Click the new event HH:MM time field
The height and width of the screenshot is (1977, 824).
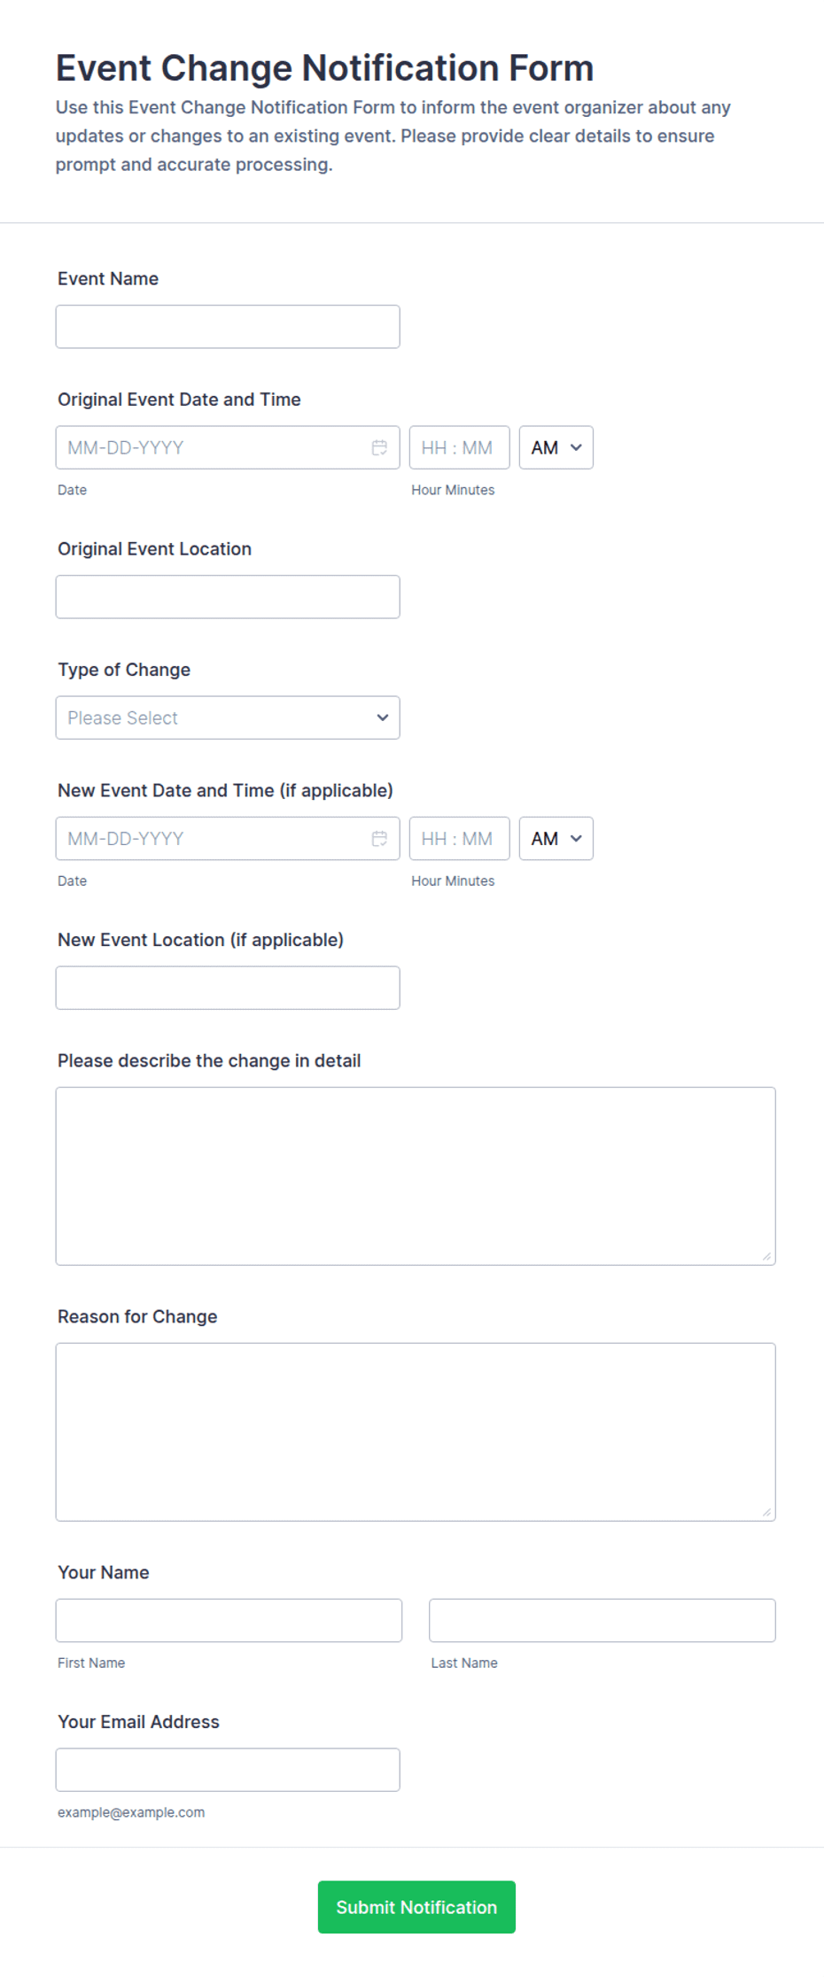(x=459, y=838)
